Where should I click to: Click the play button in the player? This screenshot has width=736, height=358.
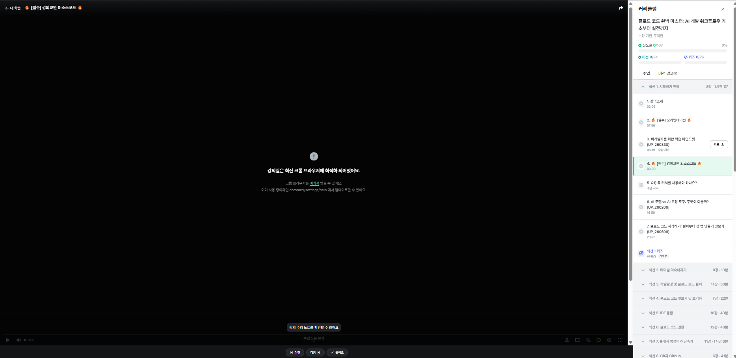[x=8, y=340]
